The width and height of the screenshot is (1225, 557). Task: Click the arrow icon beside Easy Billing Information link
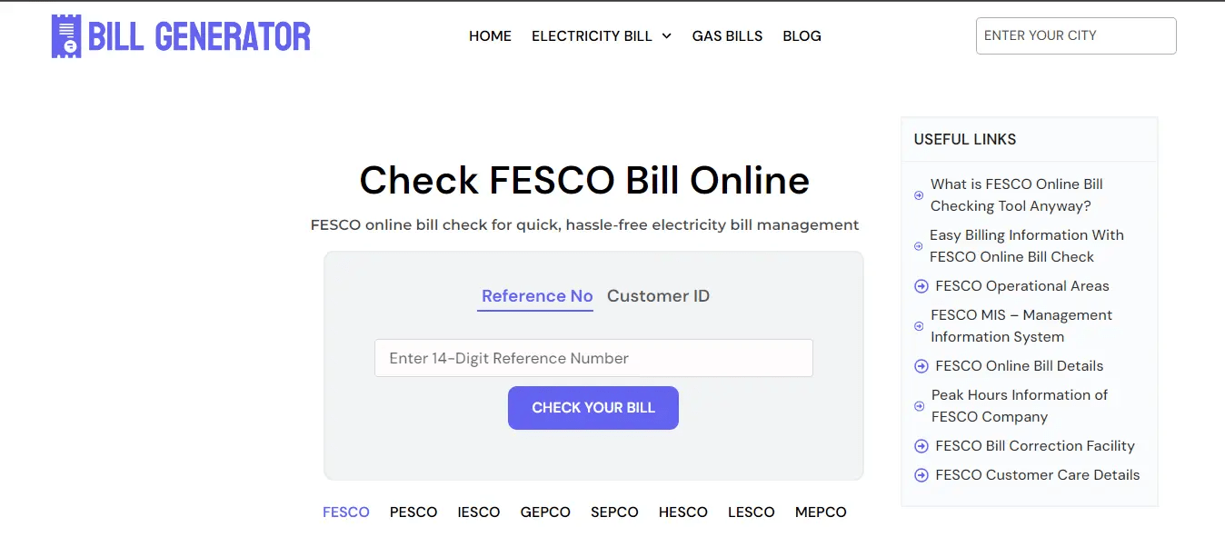point(916,245)
